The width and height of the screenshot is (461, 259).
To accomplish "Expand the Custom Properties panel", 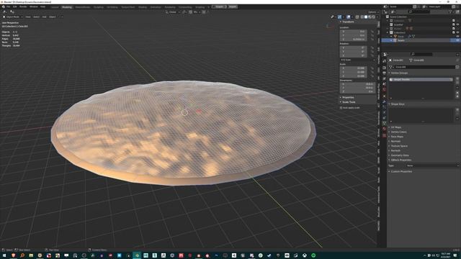I will point(400,171).
